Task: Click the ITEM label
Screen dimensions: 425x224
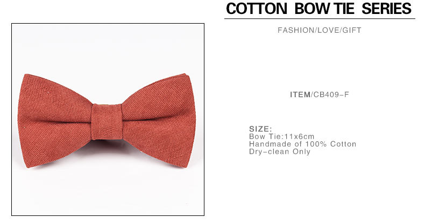Action: coord(300,95)
